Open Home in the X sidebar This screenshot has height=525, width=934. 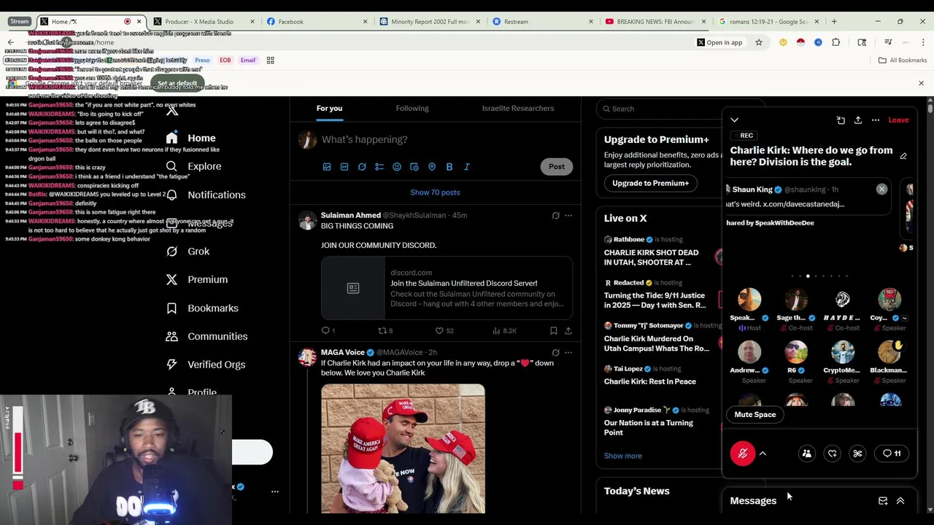click(190, 138)
